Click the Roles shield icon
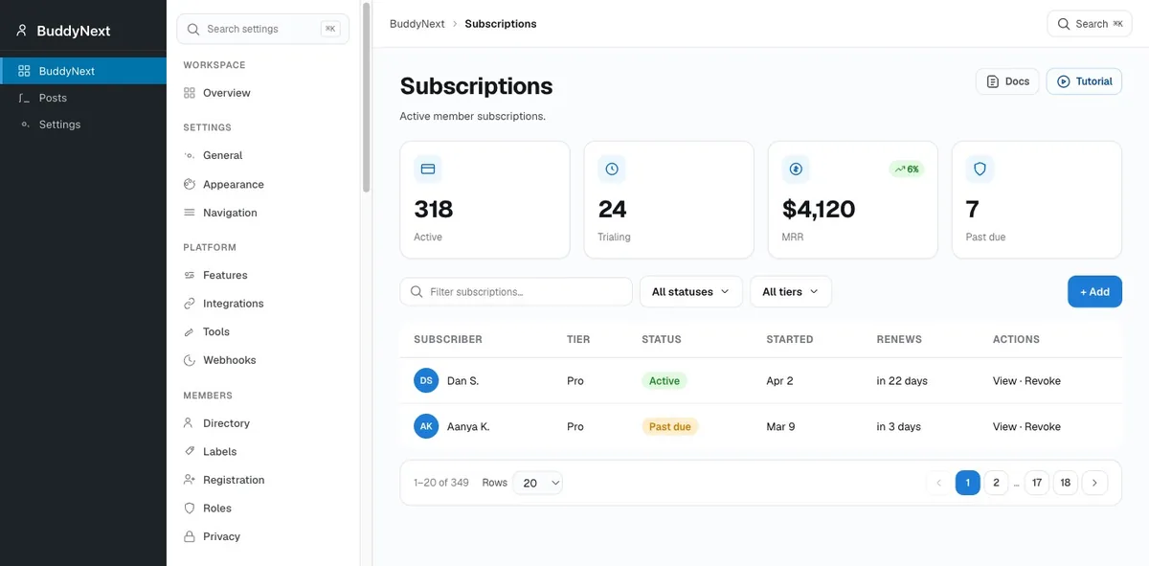The width and height of the screenshot is (1149, 566). coord(190,509)
